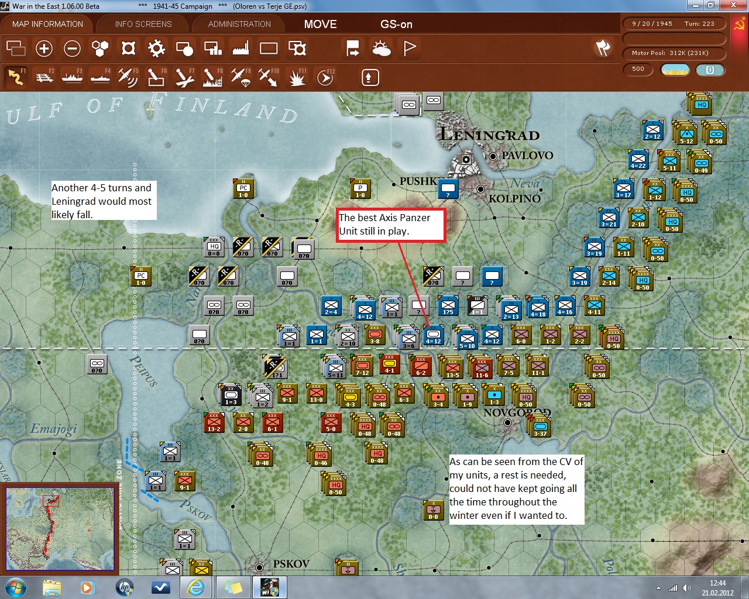
Task: Click the minimap overview thumbnail
Action: point(60,529)
